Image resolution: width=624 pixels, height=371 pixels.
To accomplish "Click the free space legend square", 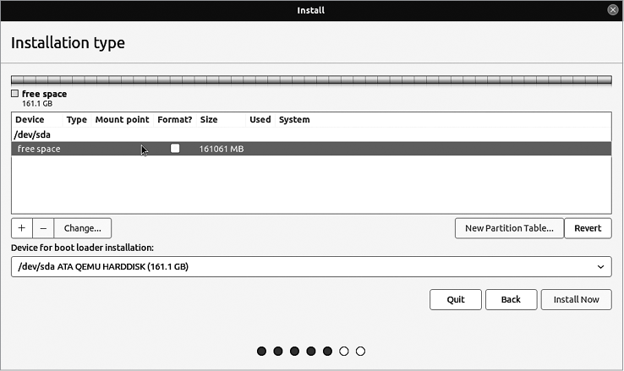I will [15, 94].
